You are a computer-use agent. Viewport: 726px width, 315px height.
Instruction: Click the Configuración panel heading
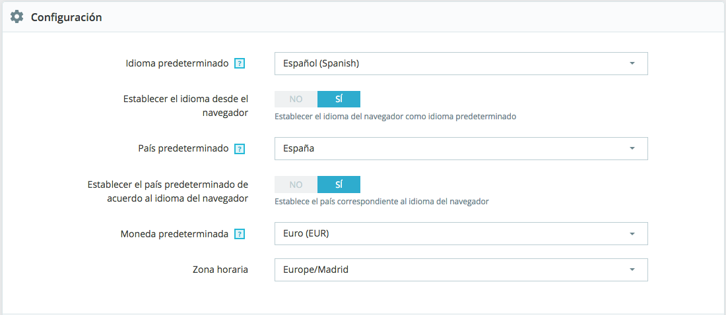[x=66, y=17]
